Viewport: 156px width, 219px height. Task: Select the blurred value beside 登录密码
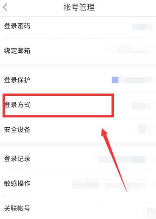[142, 27]
